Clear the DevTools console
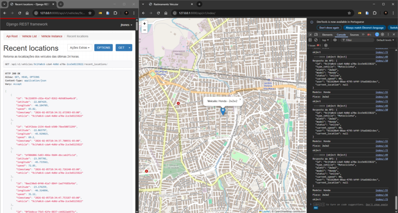The image size is (398, 213). pyautogui.click(x=316, y=40)
